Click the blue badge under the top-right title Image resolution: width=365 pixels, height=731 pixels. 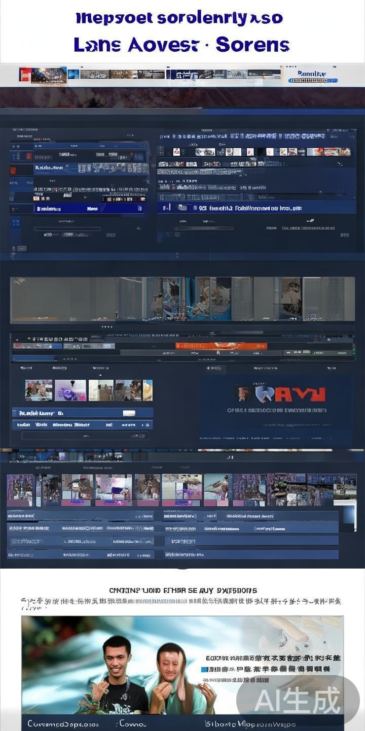(x=311, y=80)
